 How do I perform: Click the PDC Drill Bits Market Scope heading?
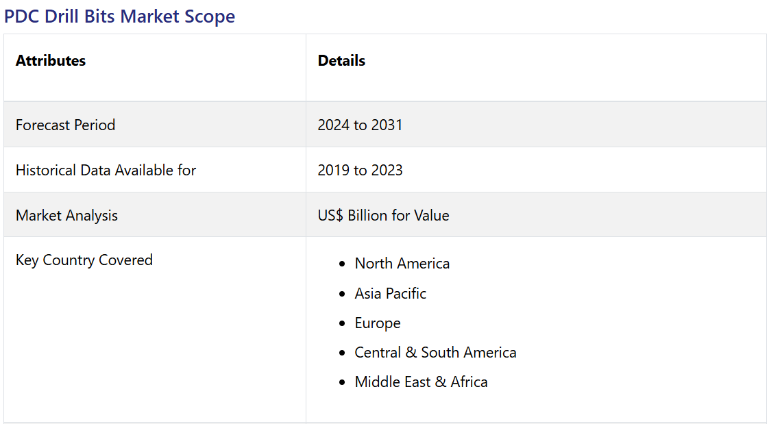click(120, 16)
